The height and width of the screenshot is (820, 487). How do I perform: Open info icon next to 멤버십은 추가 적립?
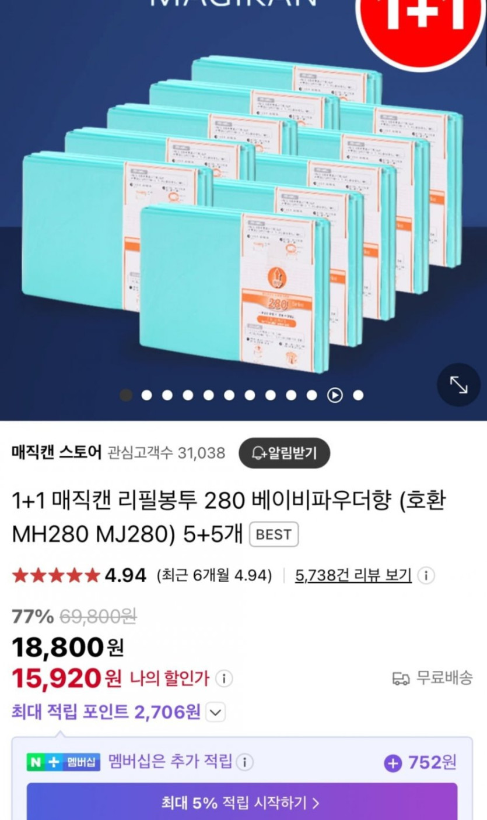tap(245, 762)
